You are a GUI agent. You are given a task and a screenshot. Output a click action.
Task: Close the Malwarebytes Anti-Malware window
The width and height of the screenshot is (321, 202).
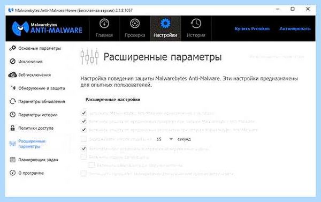(308, 9)
